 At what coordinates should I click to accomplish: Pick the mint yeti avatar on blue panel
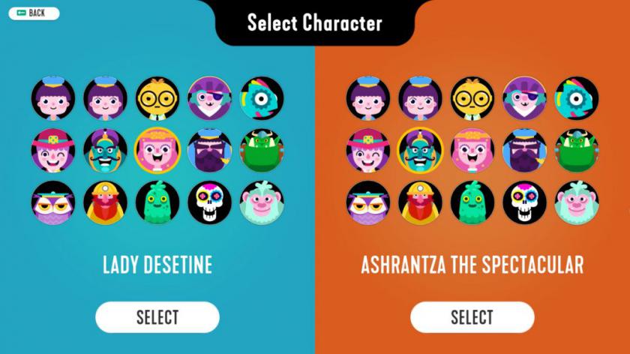tap(262, 202)
